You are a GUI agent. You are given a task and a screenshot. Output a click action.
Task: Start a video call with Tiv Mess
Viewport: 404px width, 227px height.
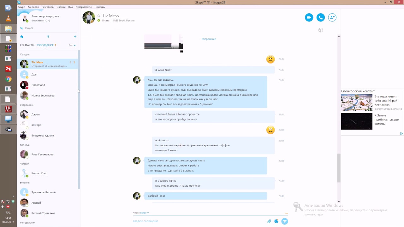click(x=309, y=17)
